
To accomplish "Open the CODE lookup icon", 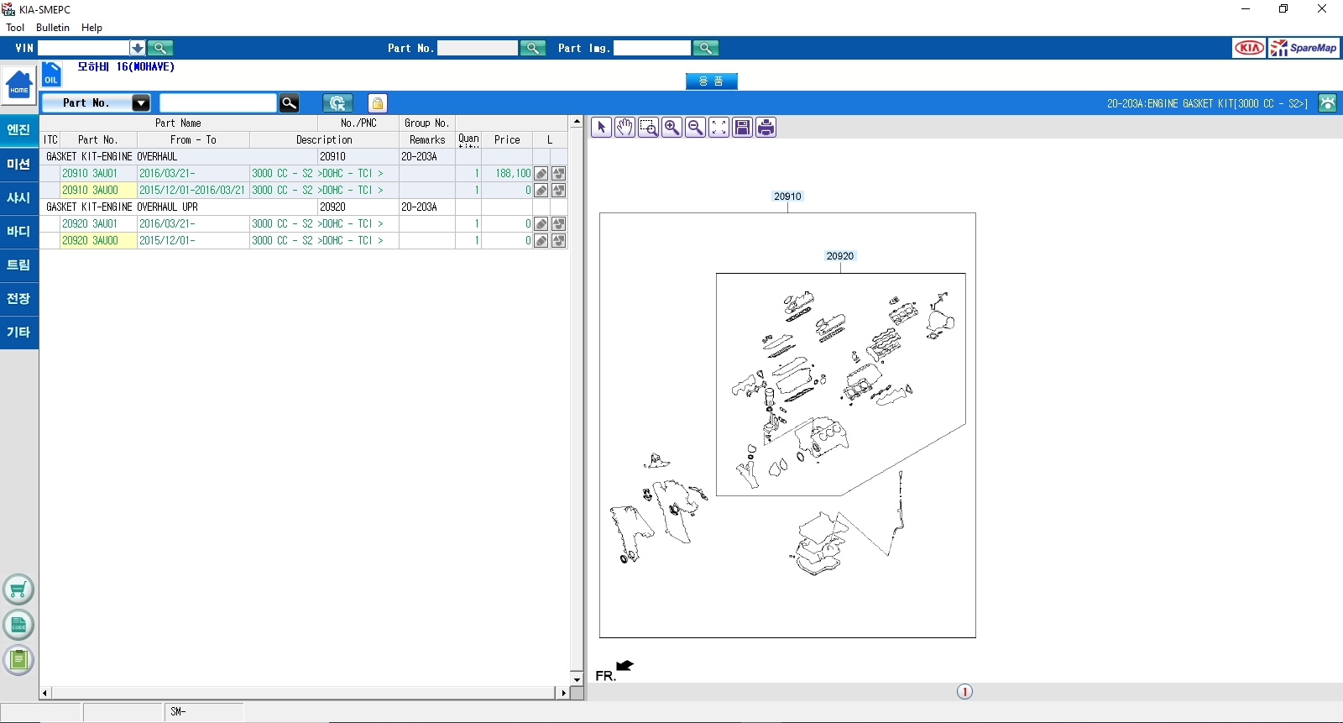I will click(x=18, y=626).
